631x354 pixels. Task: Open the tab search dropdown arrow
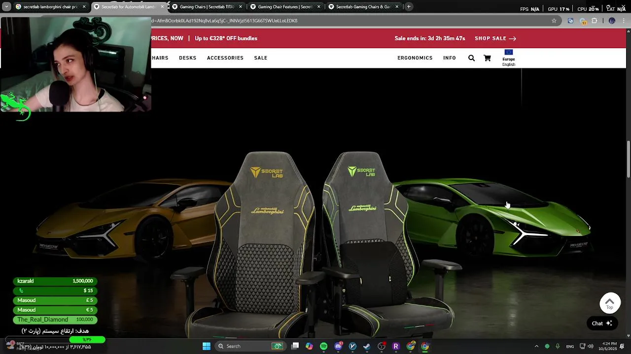[x=6, y=7]
